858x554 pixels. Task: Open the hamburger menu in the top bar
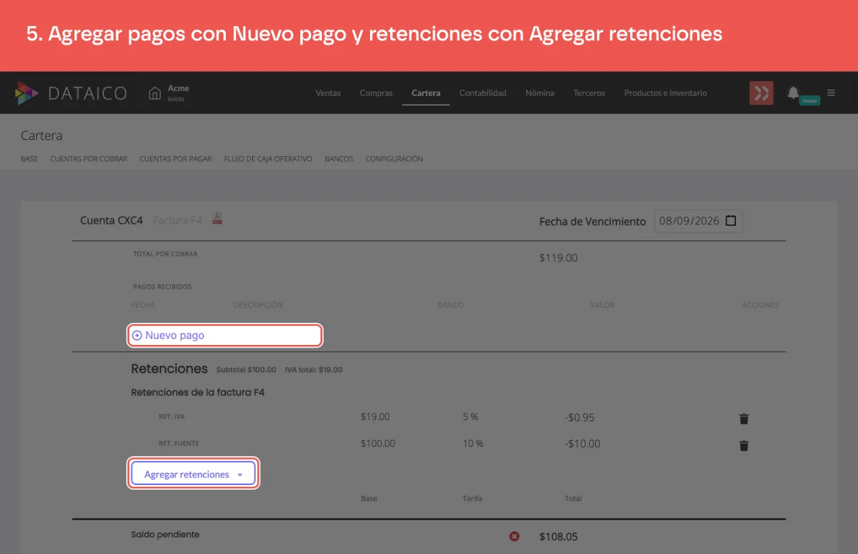[x=831, y=93]
